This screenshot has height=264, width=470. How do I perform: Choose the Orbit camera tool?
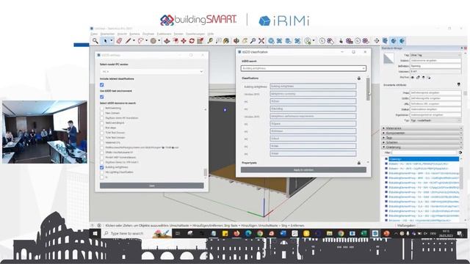pyautogui.click(x=236, y=41)
